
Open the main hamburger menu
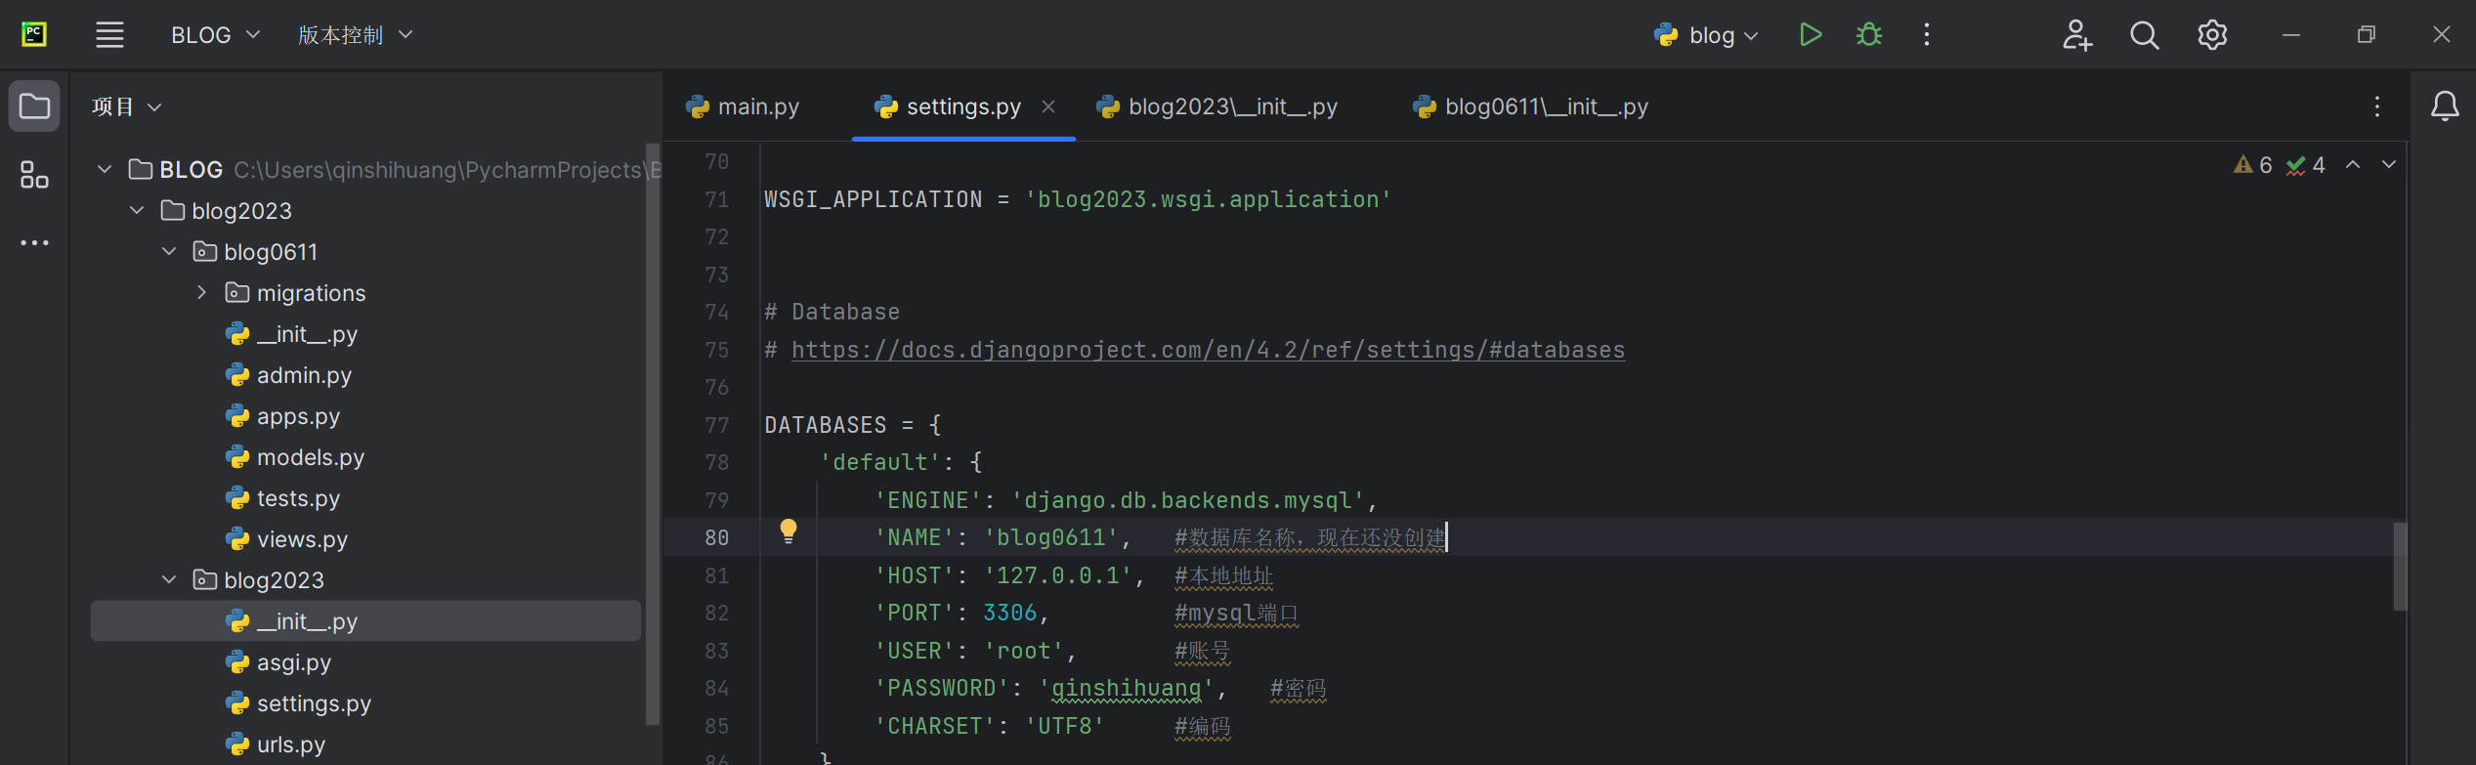click(x=109, y=35)
